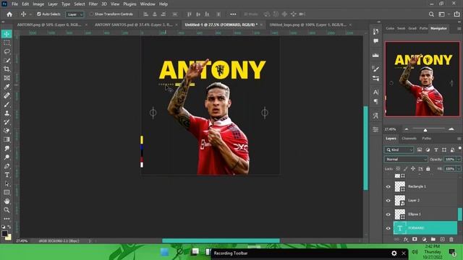463x260 pixels.
Task: Select the Move tool
Action: tap(7, 34)
